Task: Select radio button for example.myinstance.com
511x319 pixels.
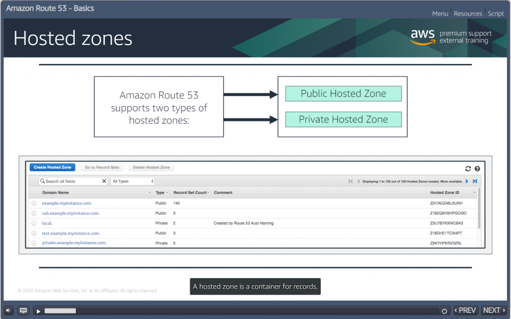Action: [34, 203]
